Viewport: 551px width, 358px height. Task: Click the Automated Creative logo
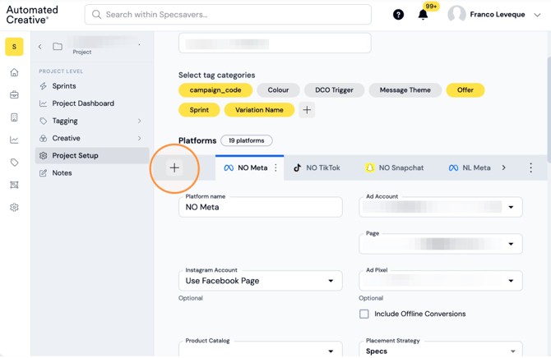[32, 15]
